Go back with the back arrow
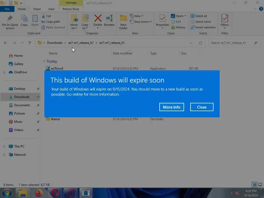The image size is (264, 198). (5, 43)
